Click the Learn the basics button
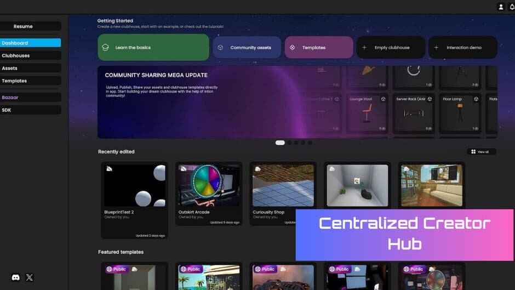Image resolution: width=515 pixels, height=290 pixels. [153, 48]
